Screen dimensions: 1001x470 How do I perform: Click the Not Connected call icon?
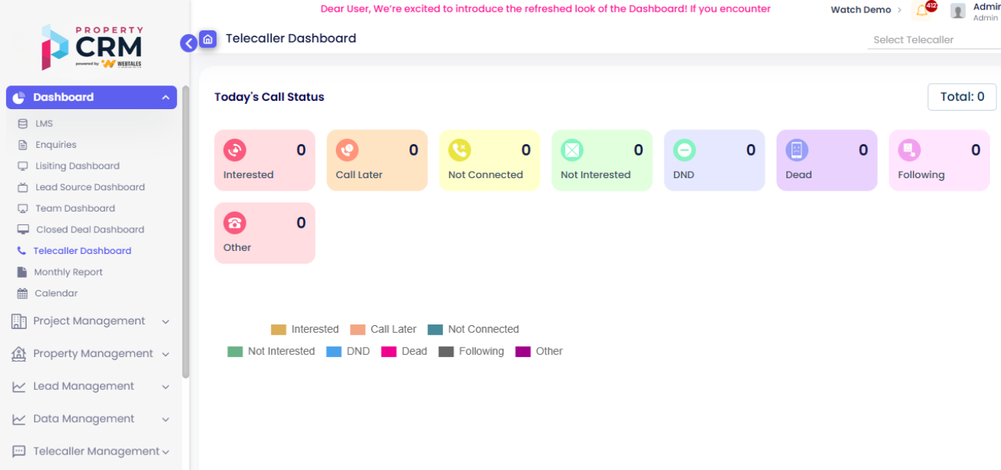coord(459,151)
